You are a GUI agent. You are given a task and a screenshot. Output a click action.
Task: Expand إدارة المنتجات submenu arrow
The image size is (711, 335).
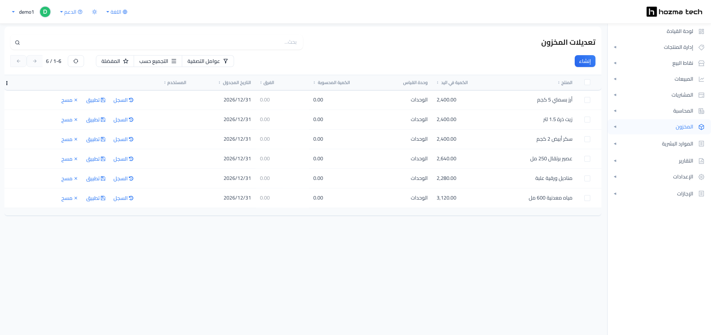coord(615,47)
